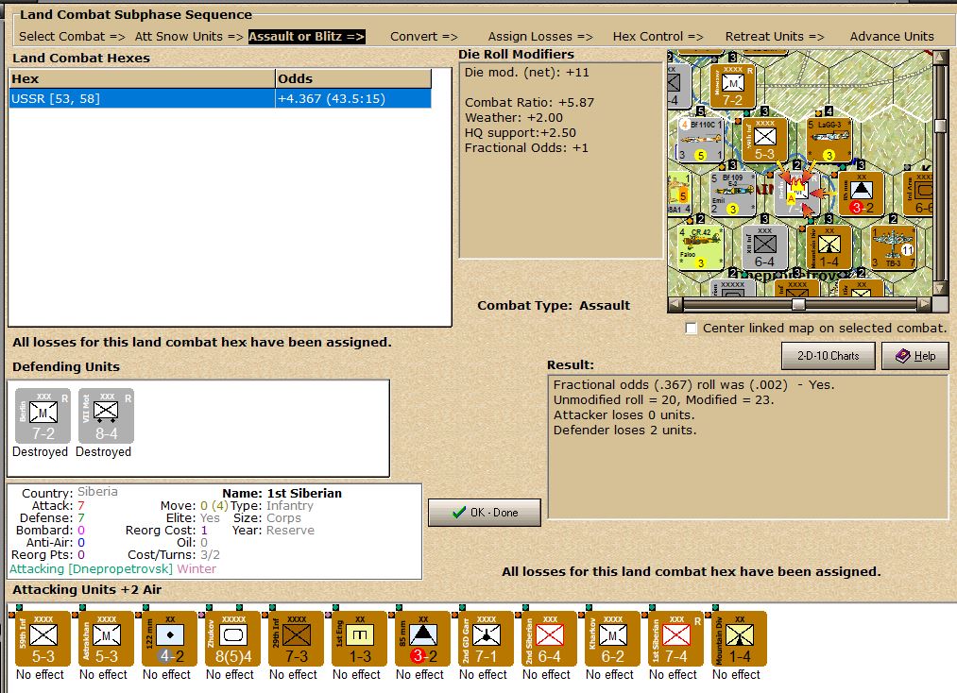Screen dimensions: 957x693
Task: Select the VII Mot 8-4 defending unit counter
Action: pos(106,416)
